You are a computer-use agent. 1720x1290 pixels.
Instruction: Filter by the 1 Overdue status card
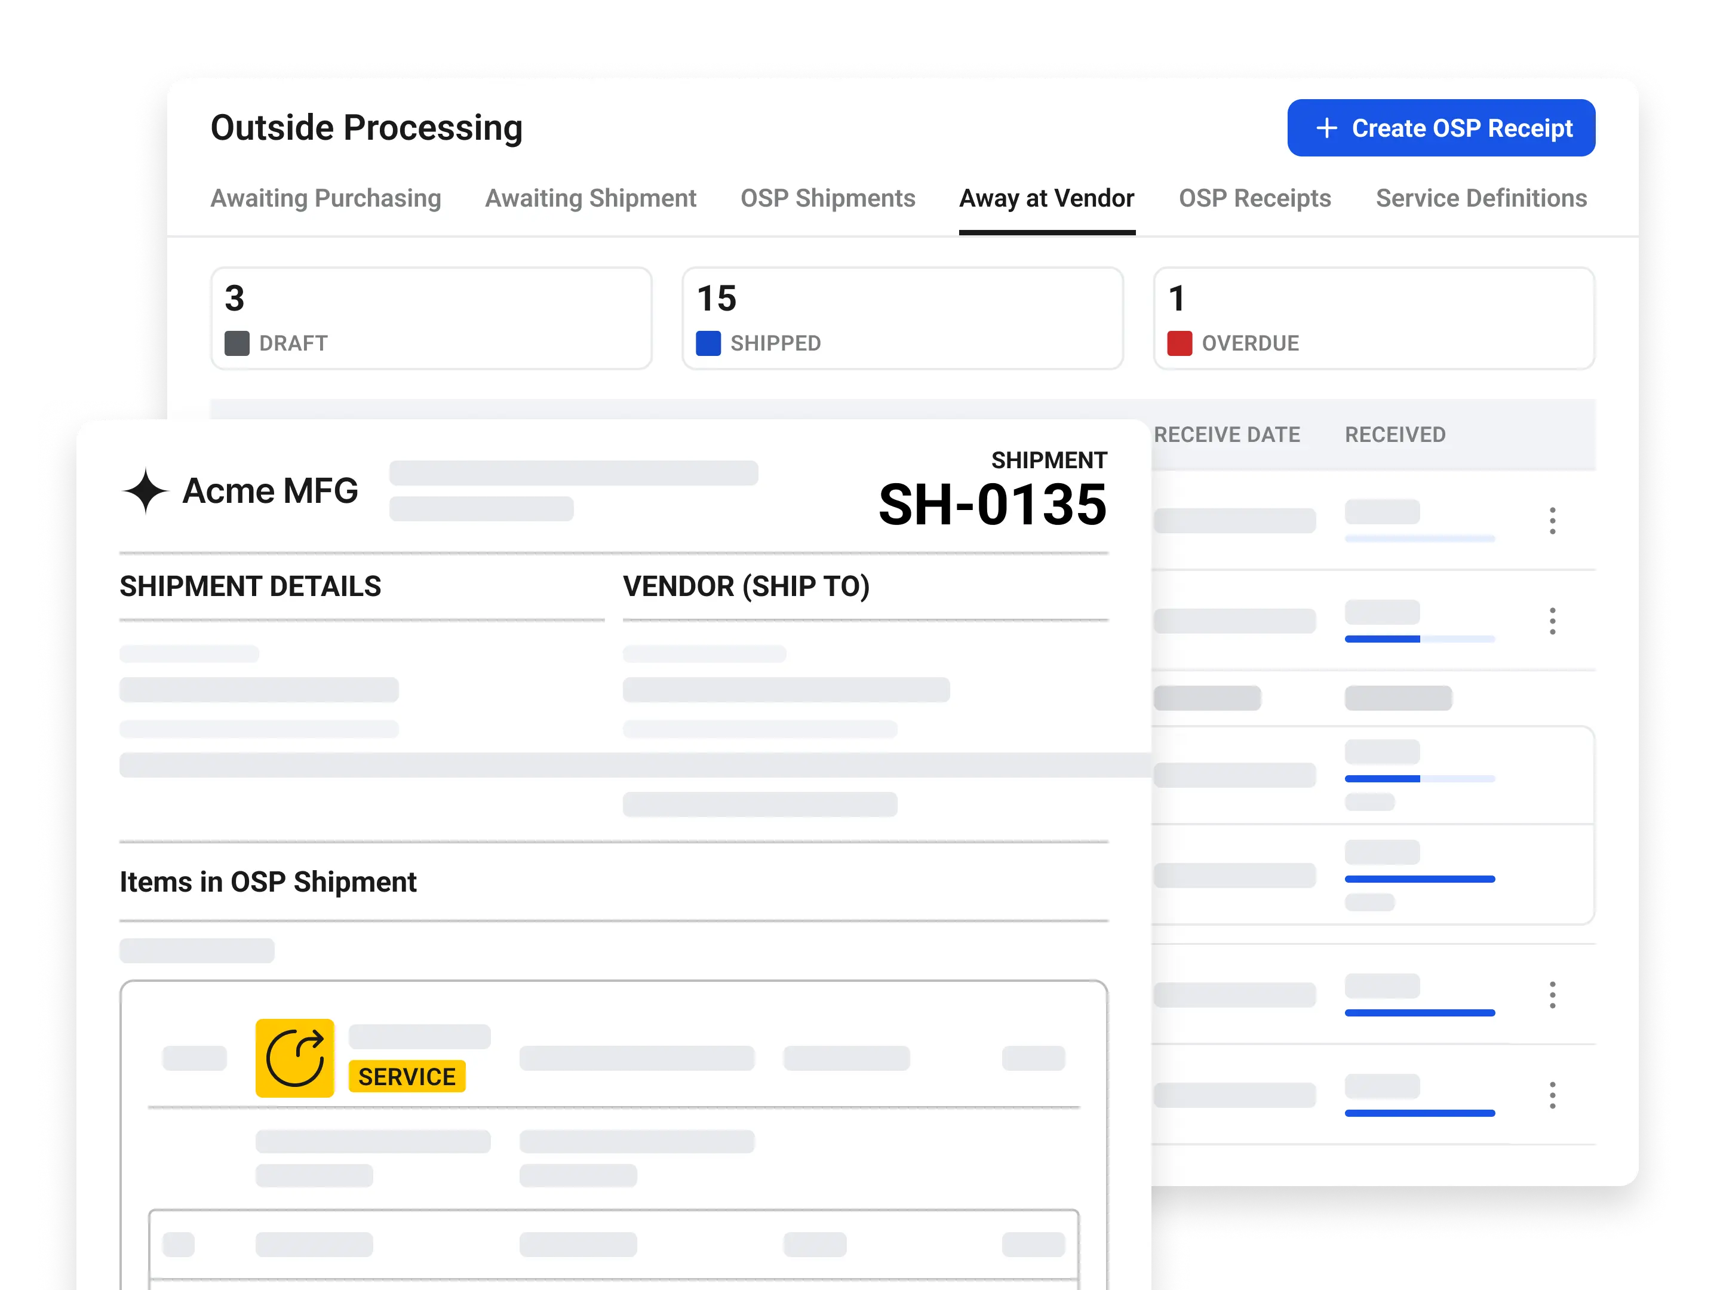tap(1374, 318)
